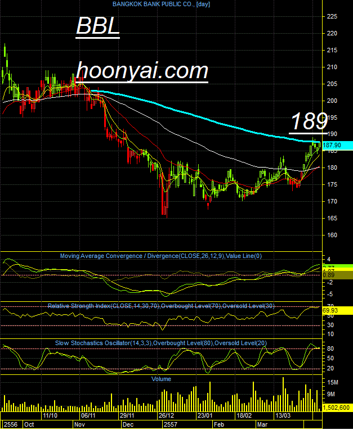Viewport: 353px width, 430px height.
Task: Click the 13/03 date axis label
Action: [x=283, y=415]
